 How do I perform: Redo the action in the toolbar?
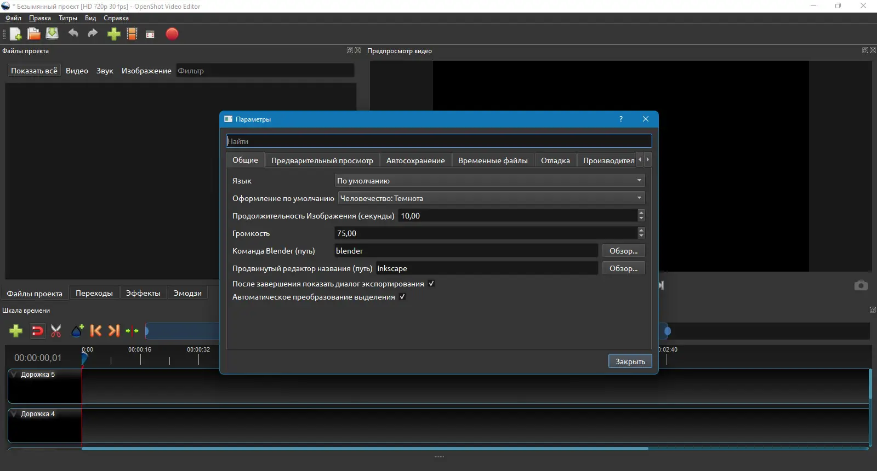coord(93,34)
